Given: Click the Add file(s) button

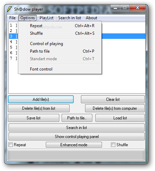Looking at the screenshot, I should coord(41,99).
